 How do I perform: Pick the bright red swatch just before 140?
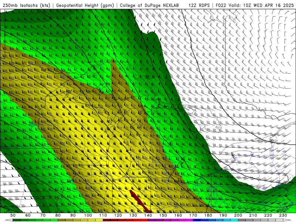pyautogui.click(x=144, y=220)
